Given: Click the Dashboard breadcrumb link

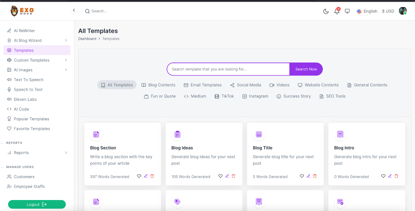Looking at the screenshot, I should coord(87,38).
